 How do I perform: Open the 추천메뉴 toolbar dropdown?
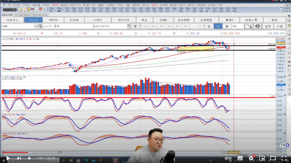tap(52, 10)
